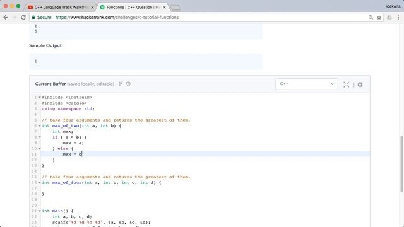Click "using namespace std;" on line 3
The width and height of the screenshot is (404, 227).
(x=68, y=108)
